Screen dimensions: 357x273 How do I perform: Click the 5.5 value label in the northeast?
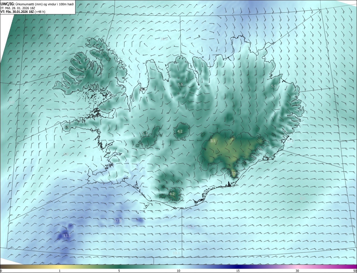coord(274,86)
